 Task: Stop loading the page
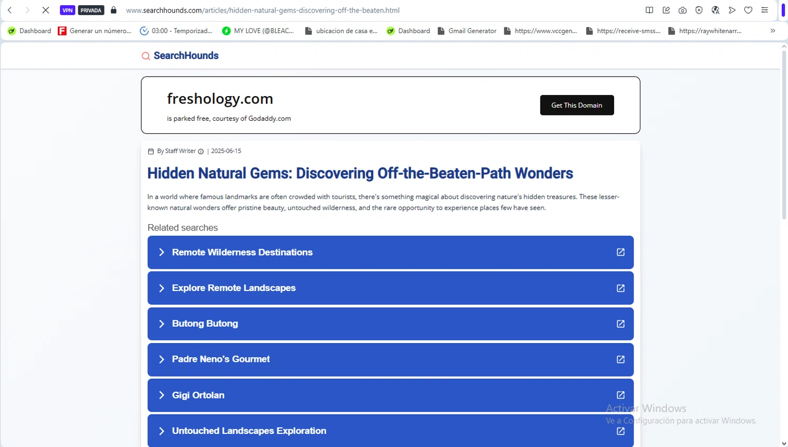[x=45, y=10]
